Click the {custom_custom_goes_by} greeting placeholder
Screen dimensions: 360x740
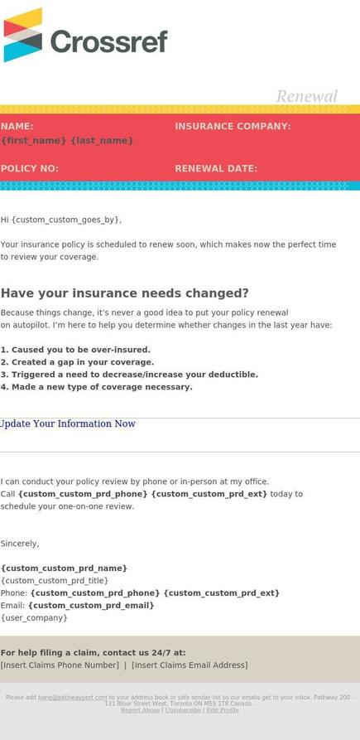point(65,220)
